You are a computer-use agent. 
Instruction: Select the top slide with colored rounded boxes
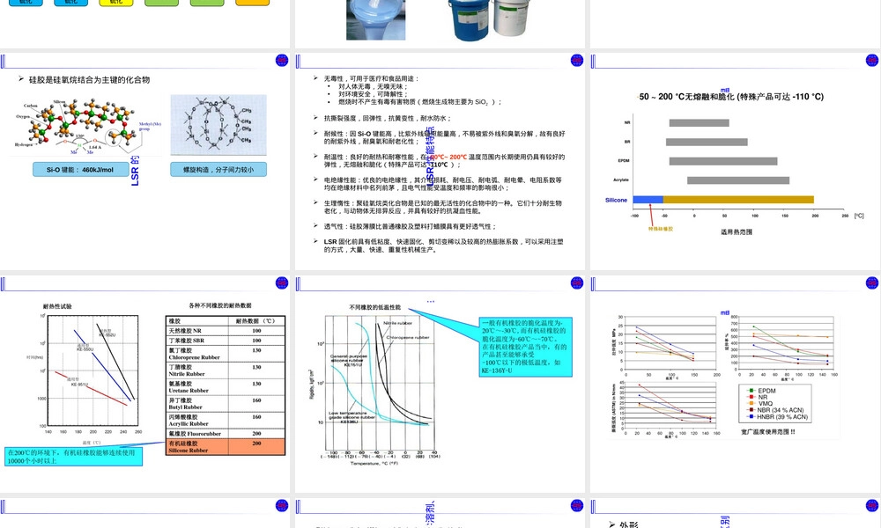[145, 24]
